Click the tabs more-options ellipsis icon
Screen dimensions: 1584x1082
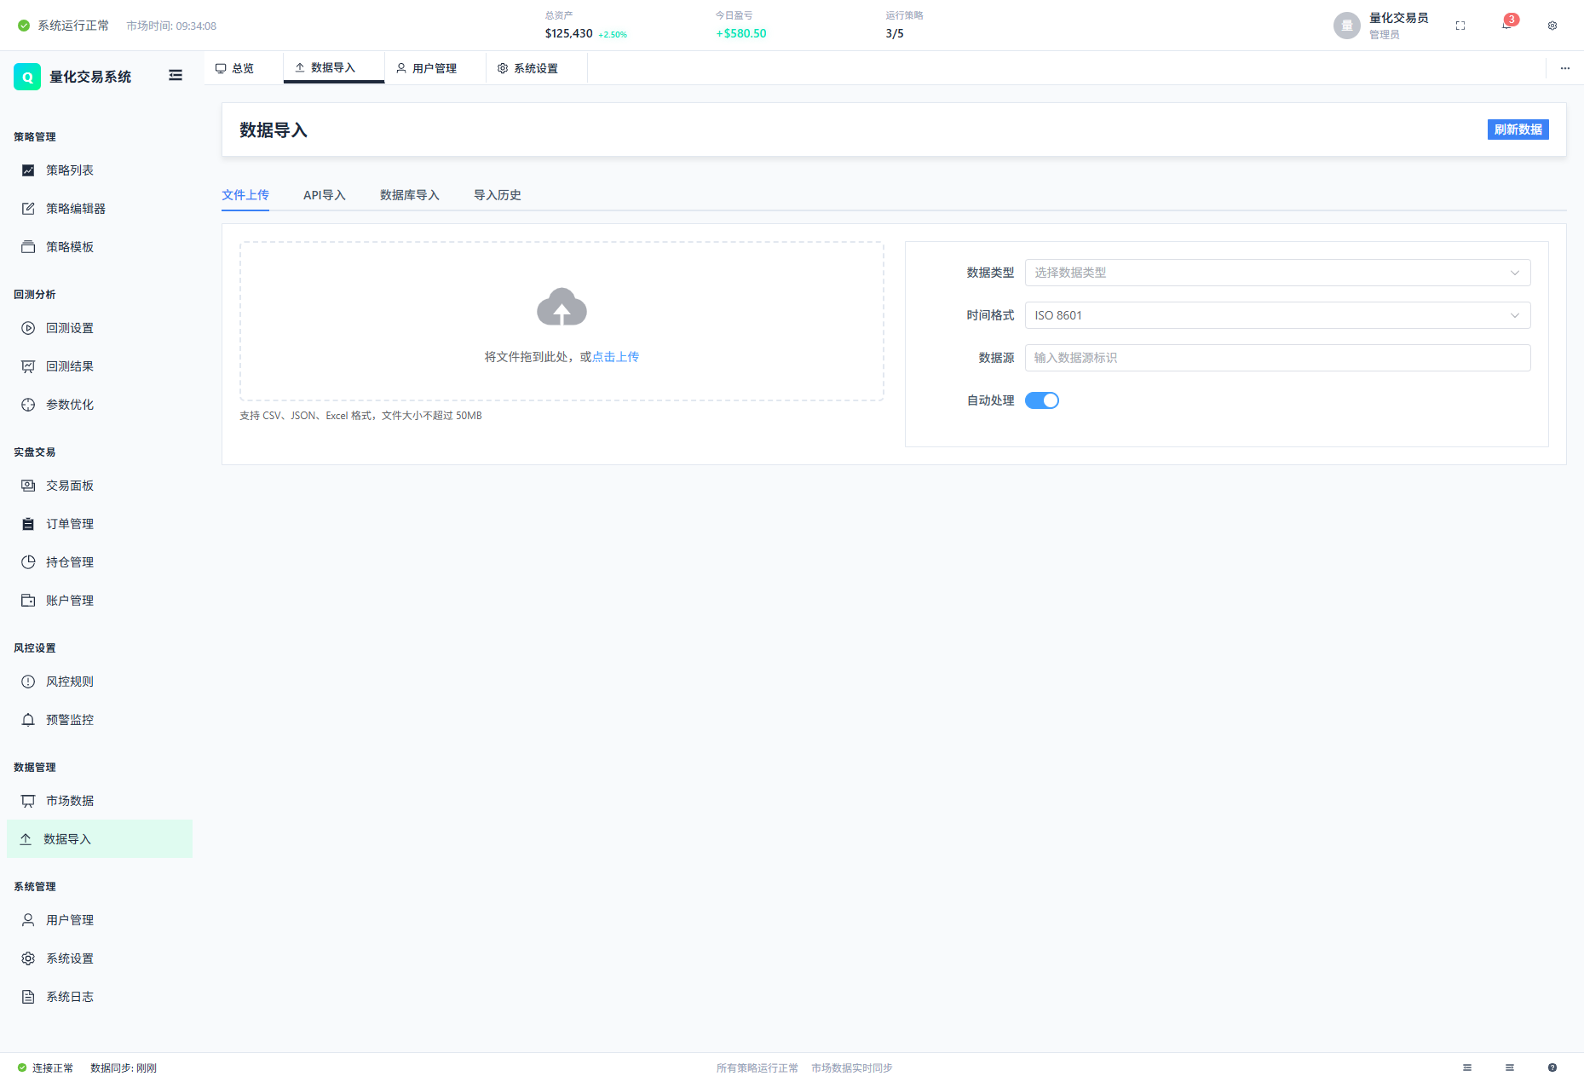[x=1565, y=68]
